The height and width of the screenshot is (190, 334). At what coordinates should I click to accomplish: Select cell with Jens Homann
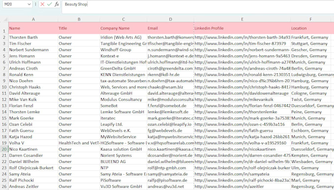(33, 56)
